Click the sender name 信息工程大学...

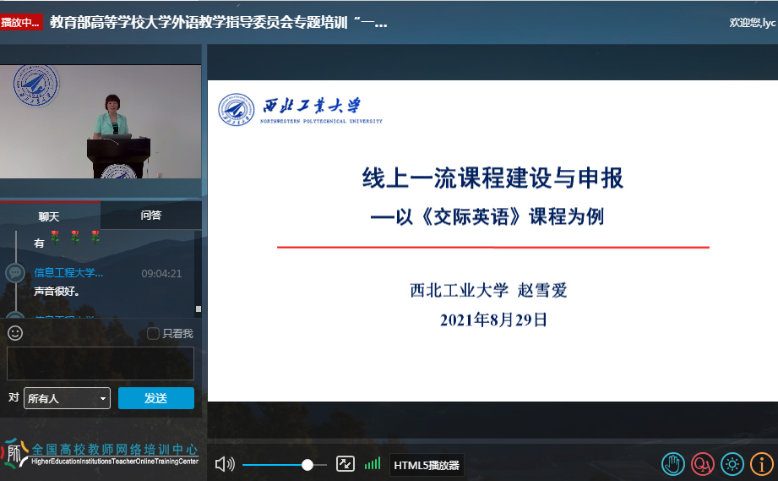click(68, 272)
